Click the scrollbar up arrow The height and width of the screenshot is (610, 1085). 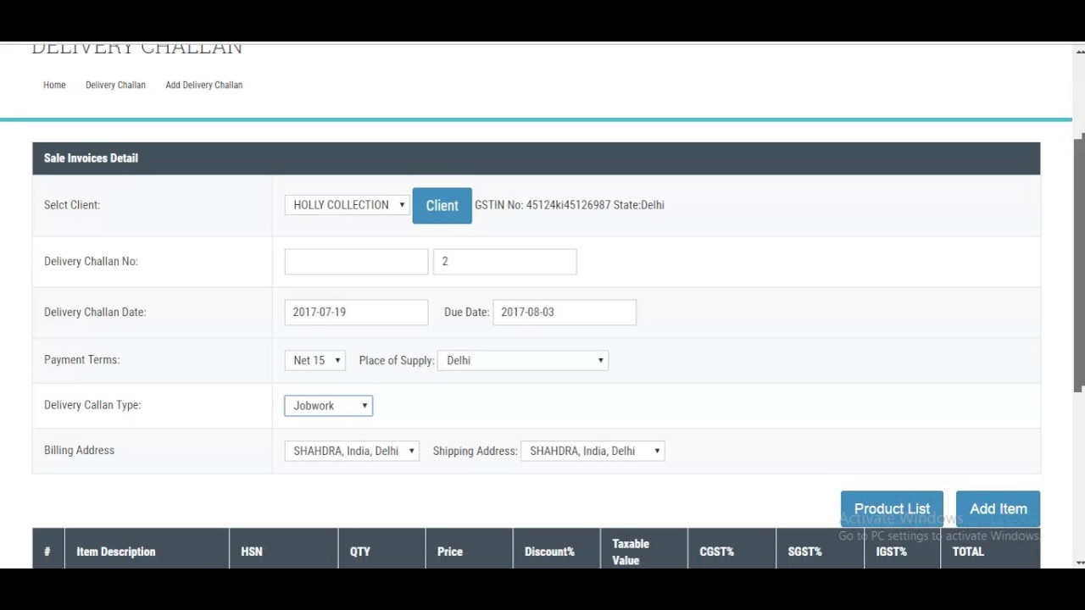pyautogui.click(x=1079, y=51)
